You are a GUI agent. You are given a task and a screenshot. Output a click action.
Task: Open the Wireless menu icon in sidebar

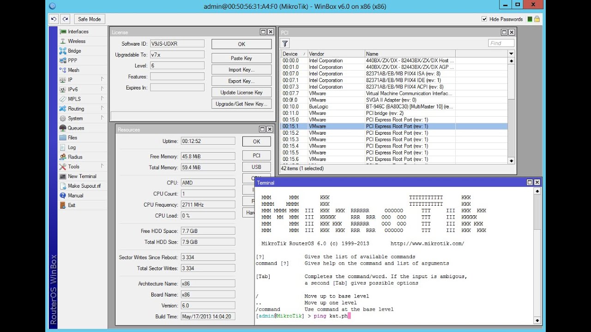[x=63, y=41]
